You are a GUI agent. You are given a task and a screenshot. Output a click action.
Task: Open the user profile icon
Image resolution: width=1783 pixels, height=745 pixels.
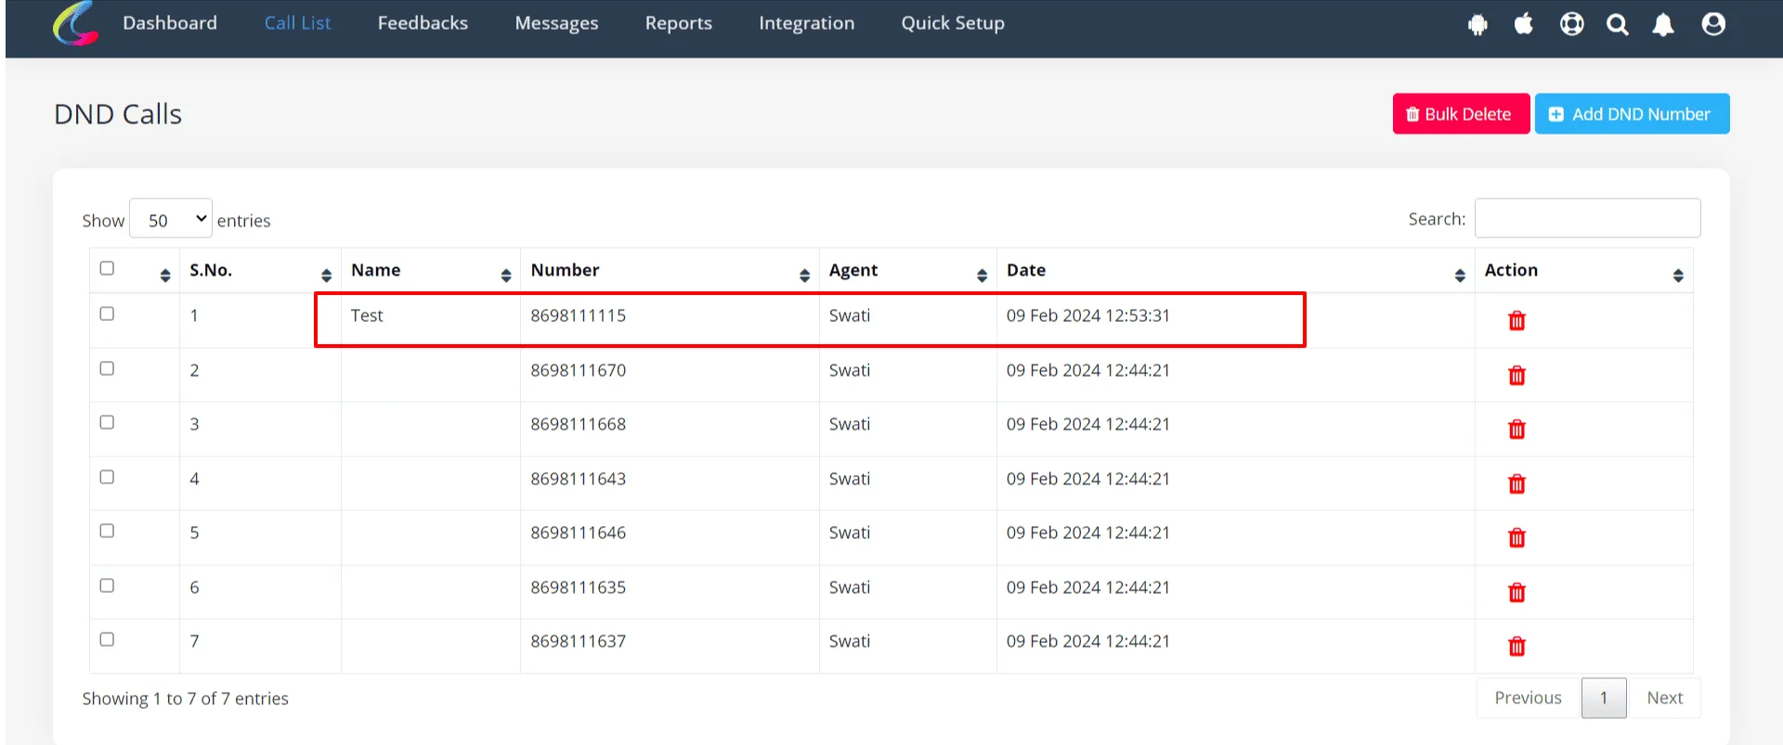tap(1713, 24)
